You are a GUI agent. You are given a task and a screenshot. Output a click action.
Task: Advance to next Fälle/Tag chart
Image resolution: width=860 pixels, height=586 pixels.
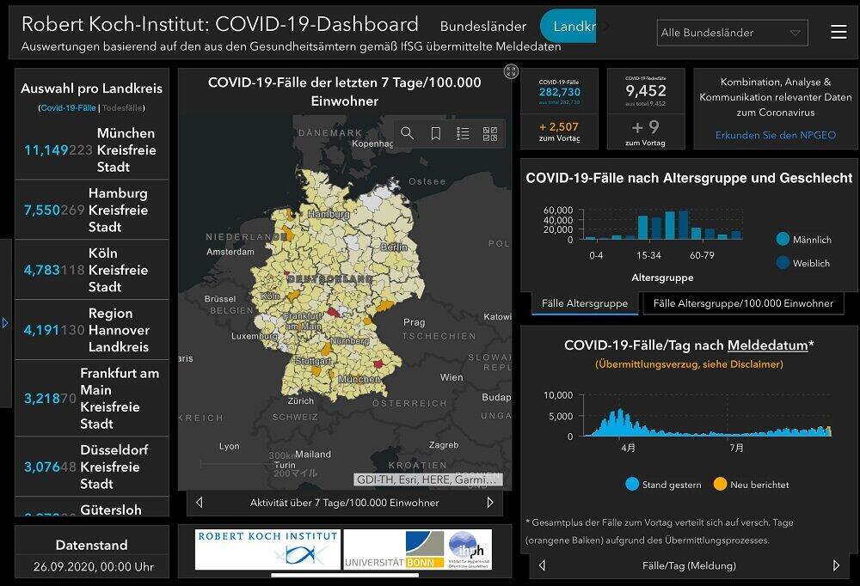click(x=836, y=565)
